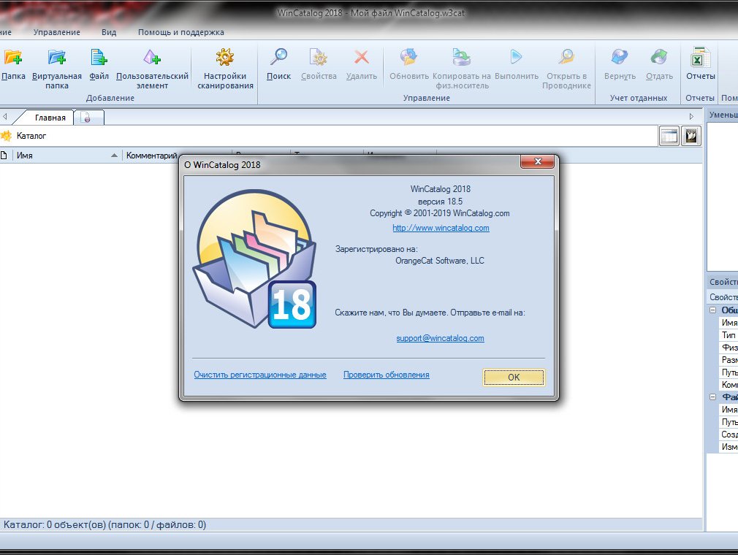The image size is (738, 555).
Task: Click the file icon column header
Action: point(4,156)
